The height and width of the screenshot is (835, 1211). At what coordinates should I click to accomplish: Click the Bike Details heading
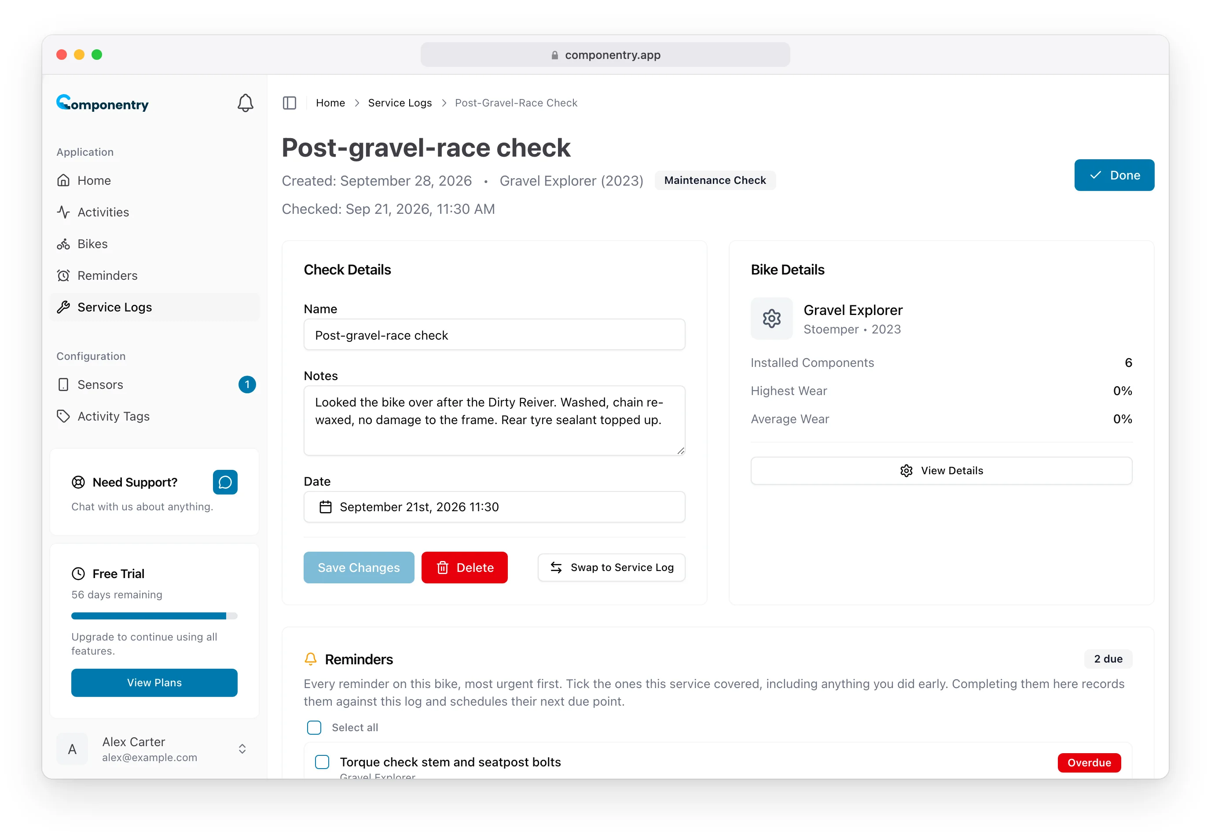tap(787, 269)
